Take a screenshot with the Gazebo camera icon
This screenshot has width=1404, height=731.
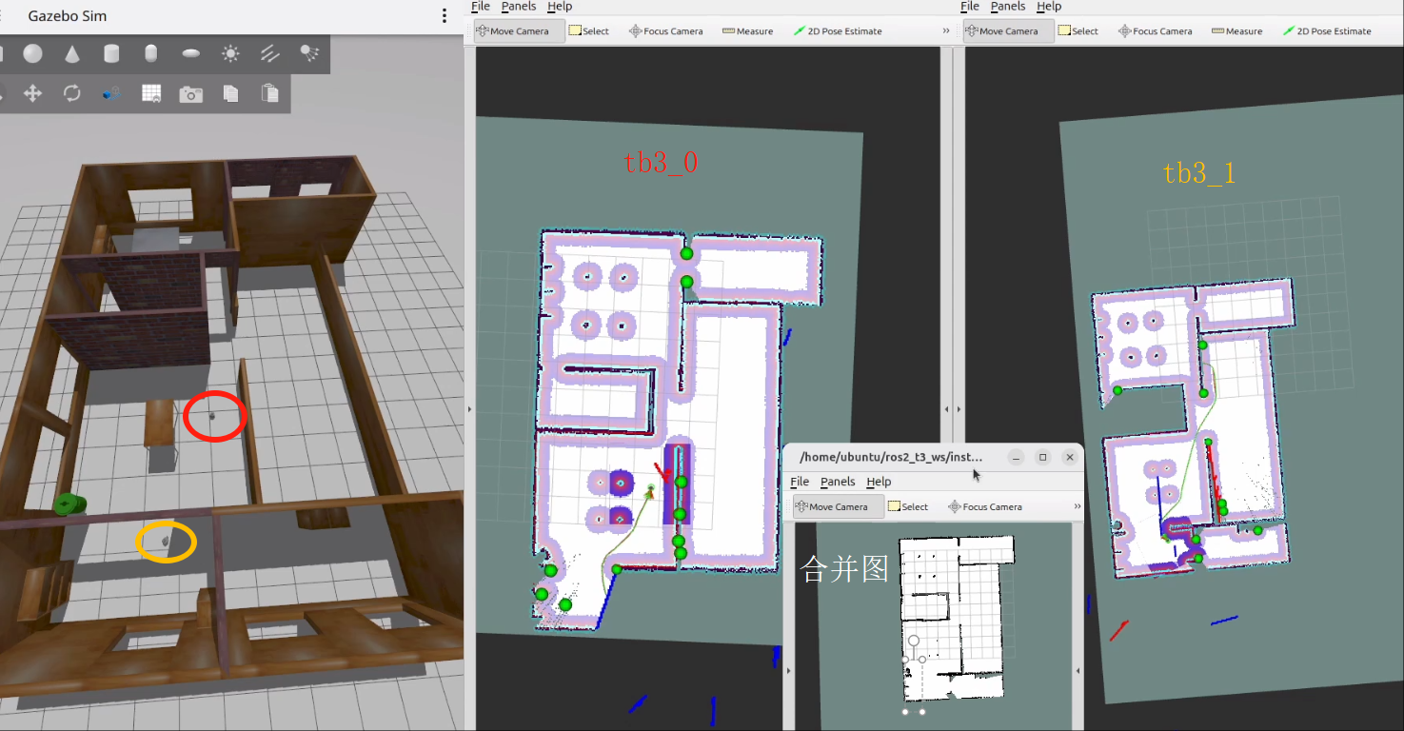191,94
